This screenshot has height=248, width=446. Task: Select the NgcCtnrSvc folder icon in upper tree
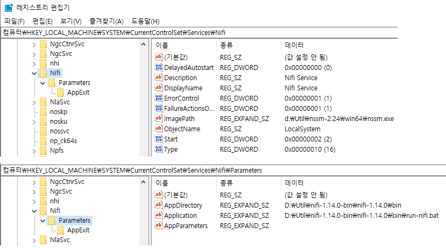(x=43, y=44)
